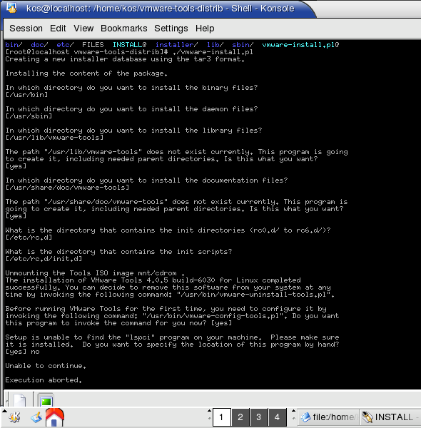Open the Bookmarks menu
This screenshot has width=421, height=428.
[x=124, y=29]
